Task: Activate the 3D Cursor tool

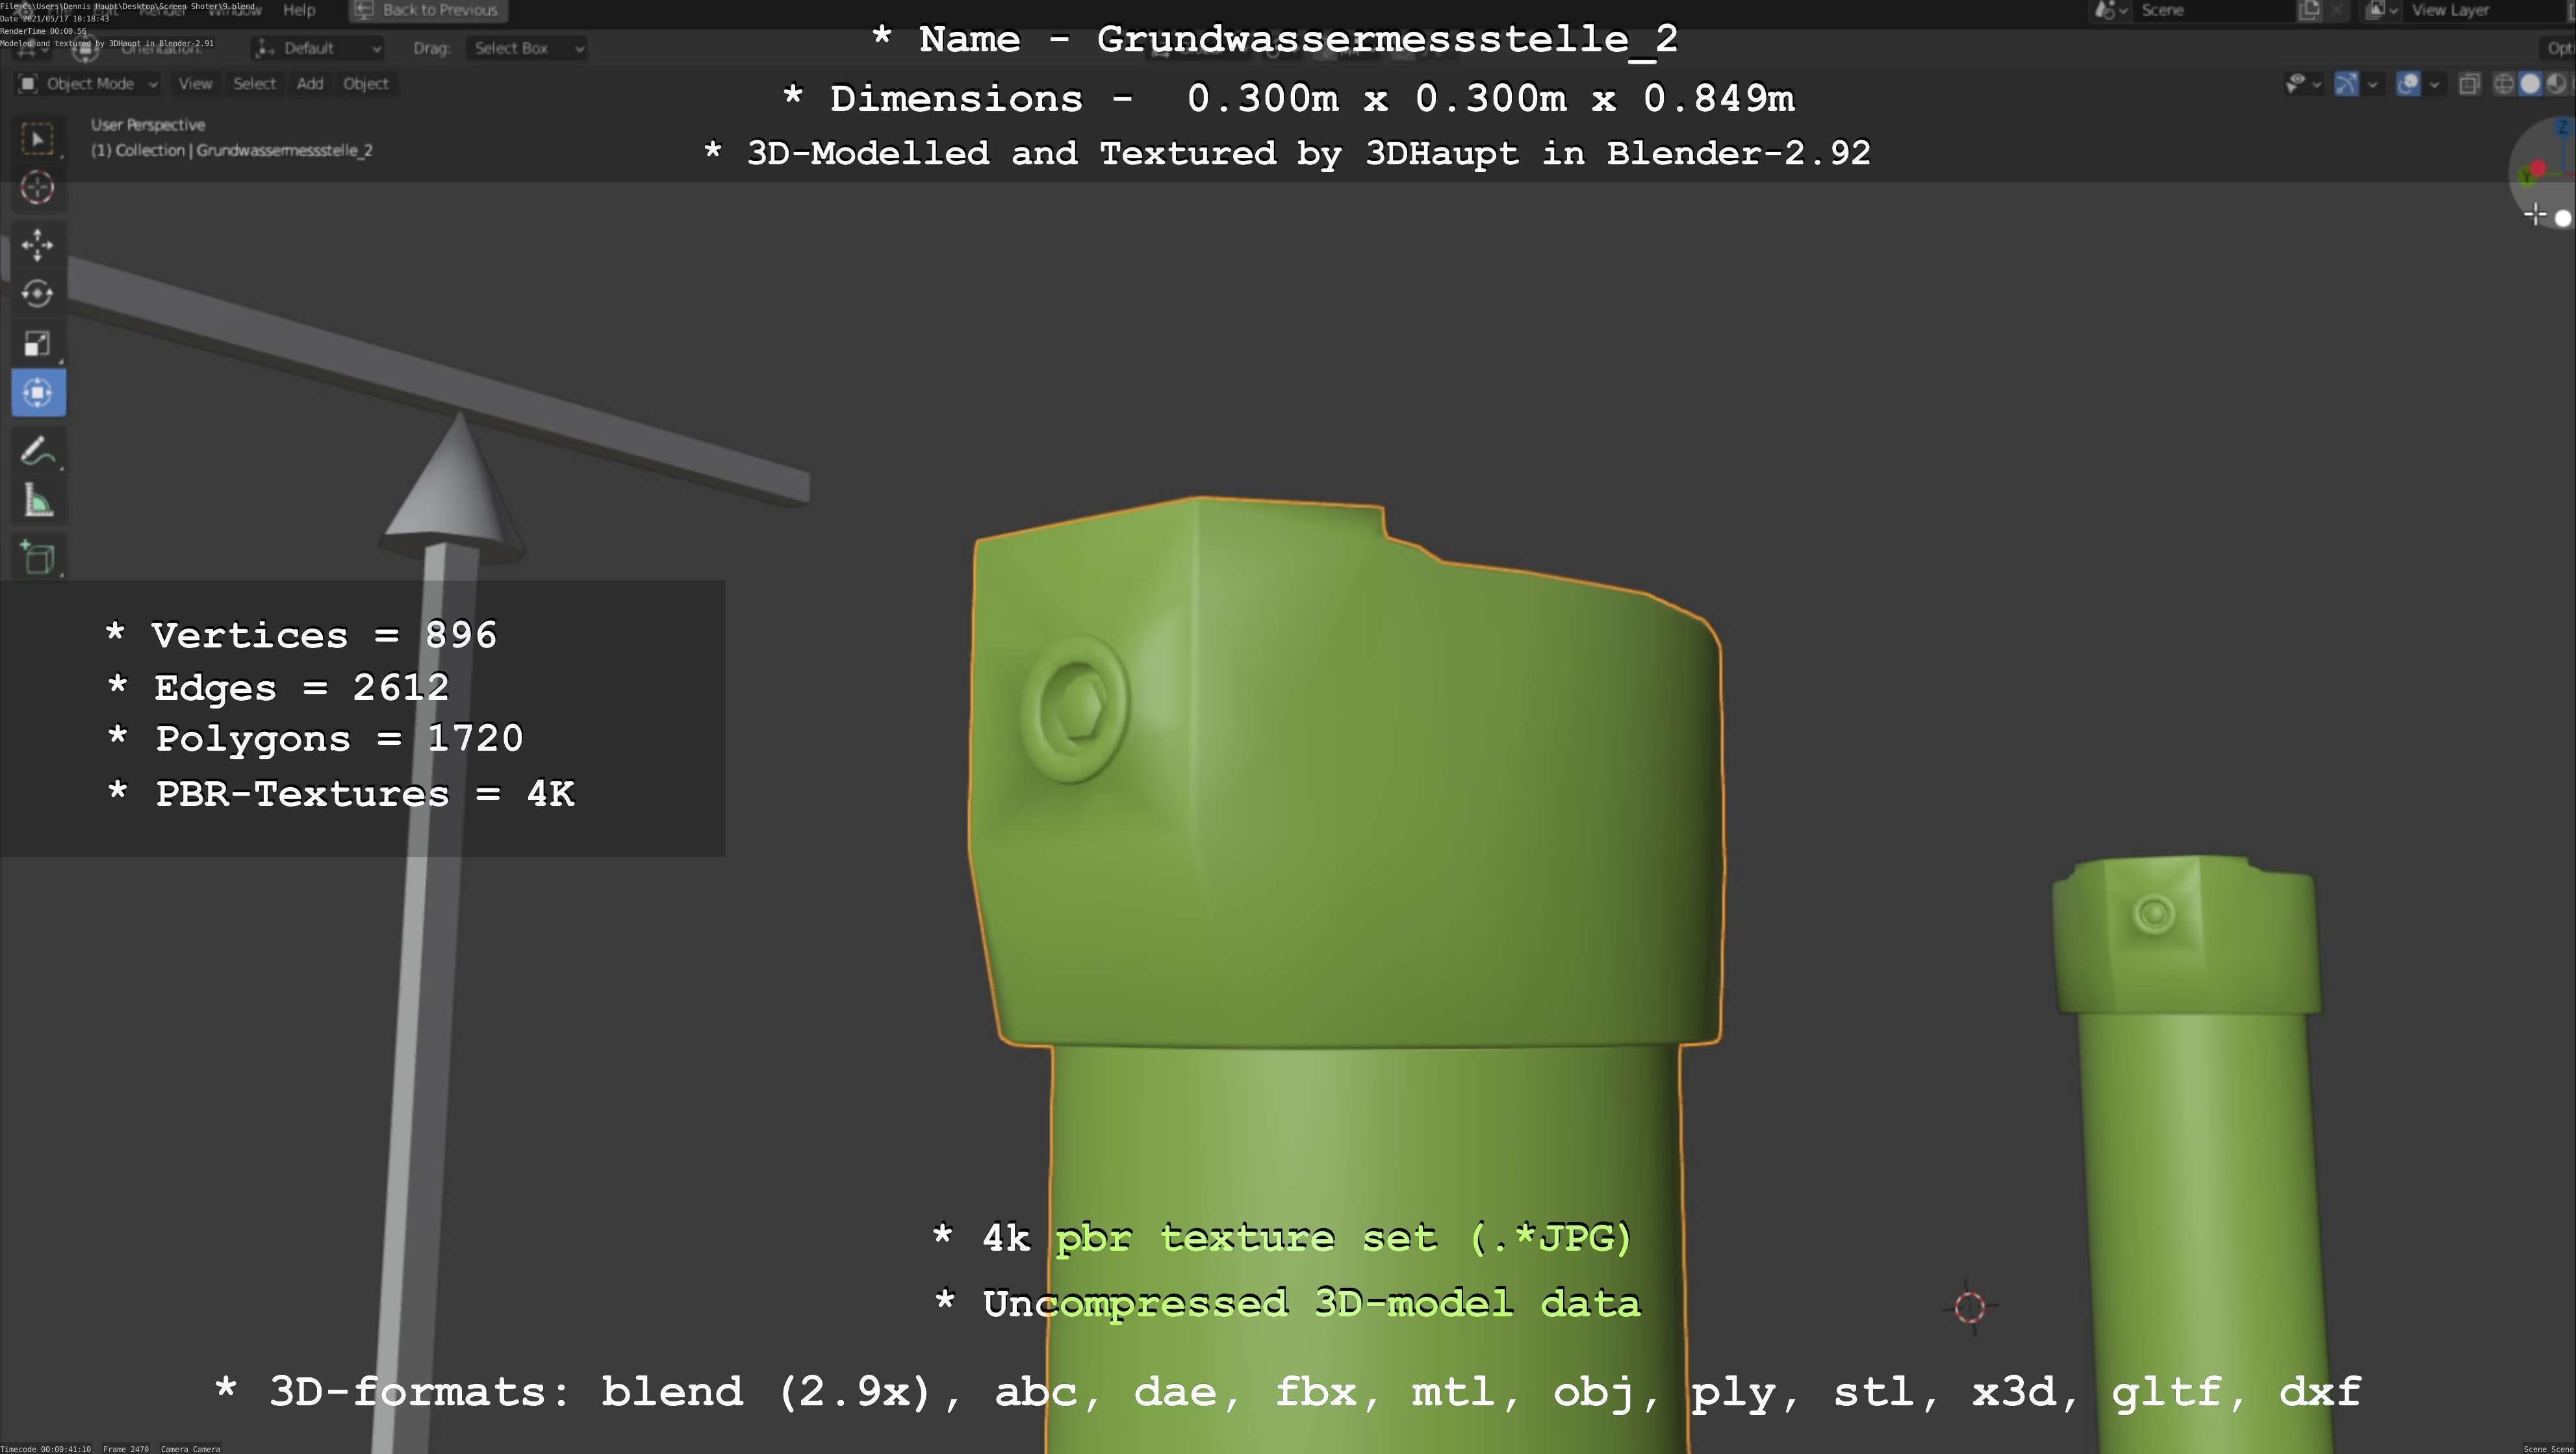Action: [x=38, y=188]
